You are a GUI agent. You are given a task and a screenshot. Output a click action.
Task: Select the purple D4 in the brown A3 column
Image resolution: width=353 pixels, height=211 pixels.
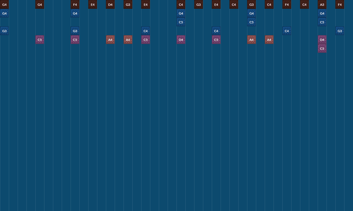click(322, 40)
